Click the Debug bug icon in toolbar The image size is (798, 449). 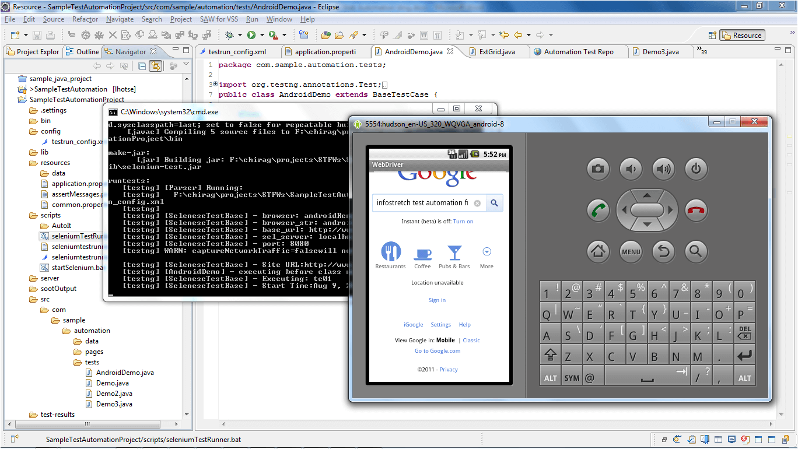tap(230, 35)
